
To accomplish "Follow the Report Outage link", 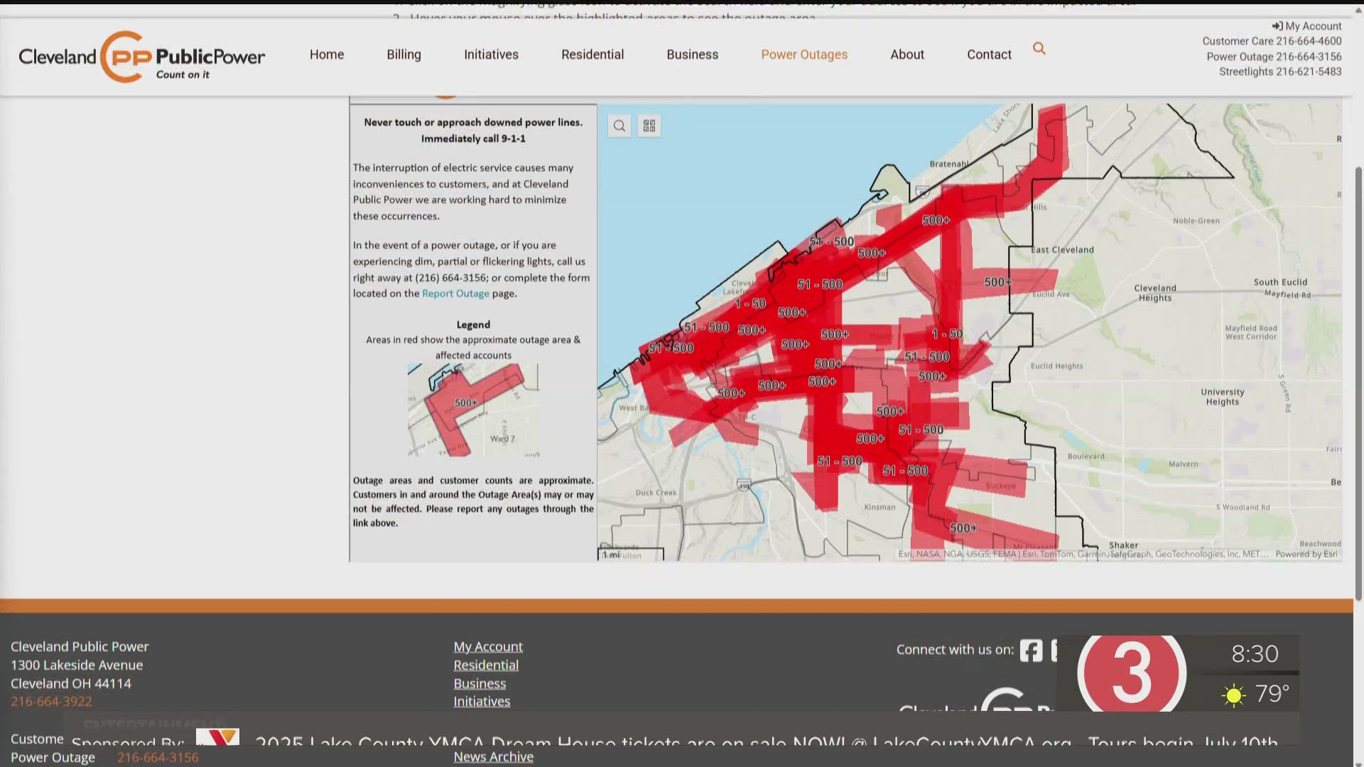I will (x=455, y=293).
